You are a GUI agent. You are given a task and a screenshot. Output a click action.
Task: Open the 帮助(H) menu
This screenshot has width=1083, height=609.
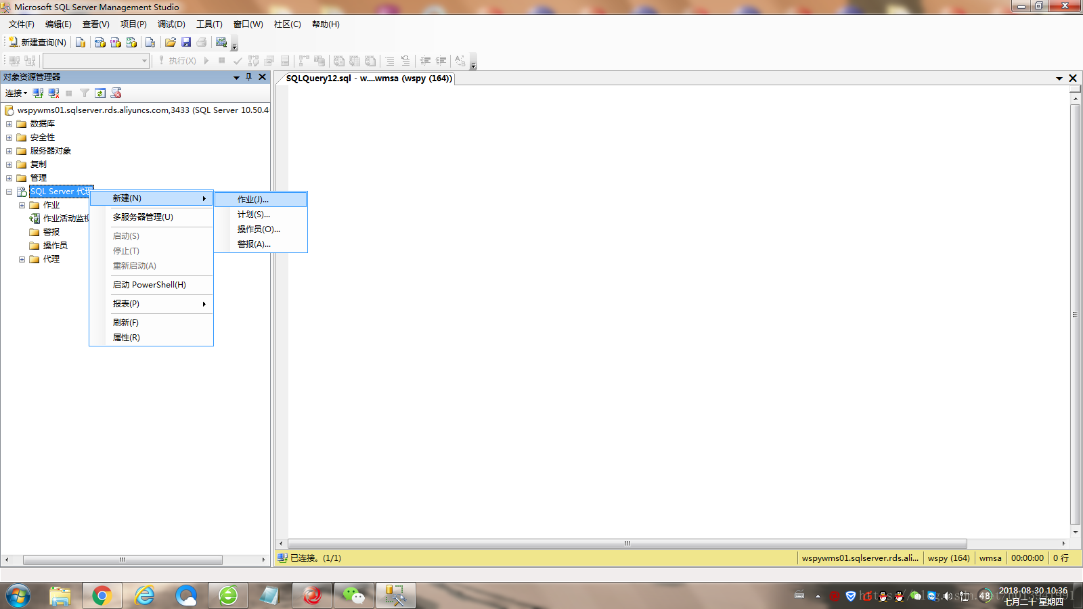(326, 24)
